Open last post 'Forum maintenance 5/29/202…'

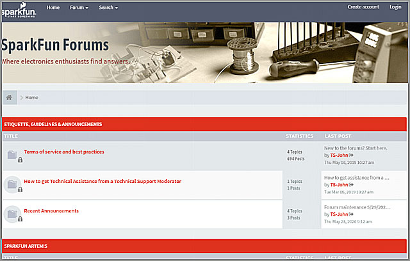coord(357,207)
